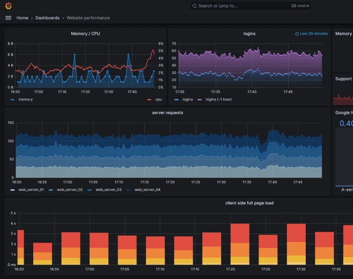Open the hamburger navigation menu
The width and height of the screenshot is (353, 279).
click(x=9, y=18)
